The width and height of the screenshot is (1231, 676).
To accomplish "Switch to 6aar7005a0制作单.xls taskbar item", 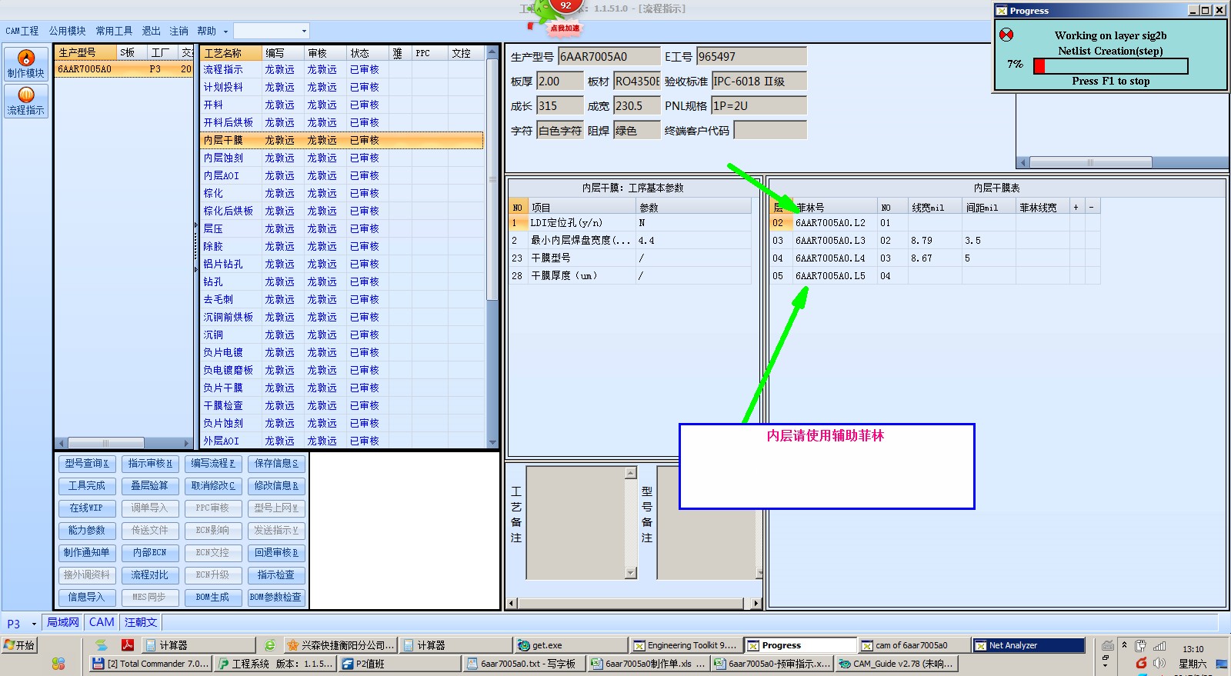I will [648, 664].
